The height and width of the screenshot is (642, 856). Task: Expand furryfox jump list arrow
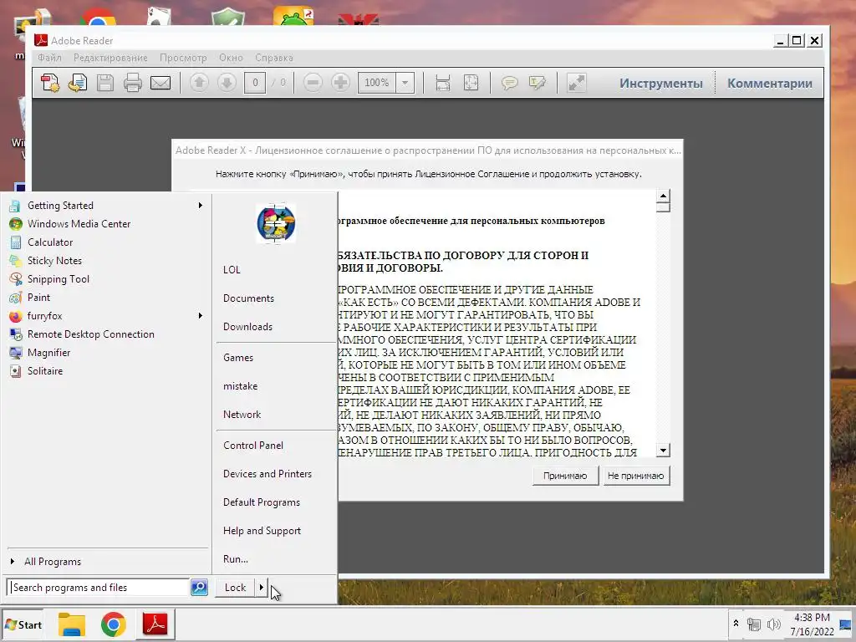201,315
